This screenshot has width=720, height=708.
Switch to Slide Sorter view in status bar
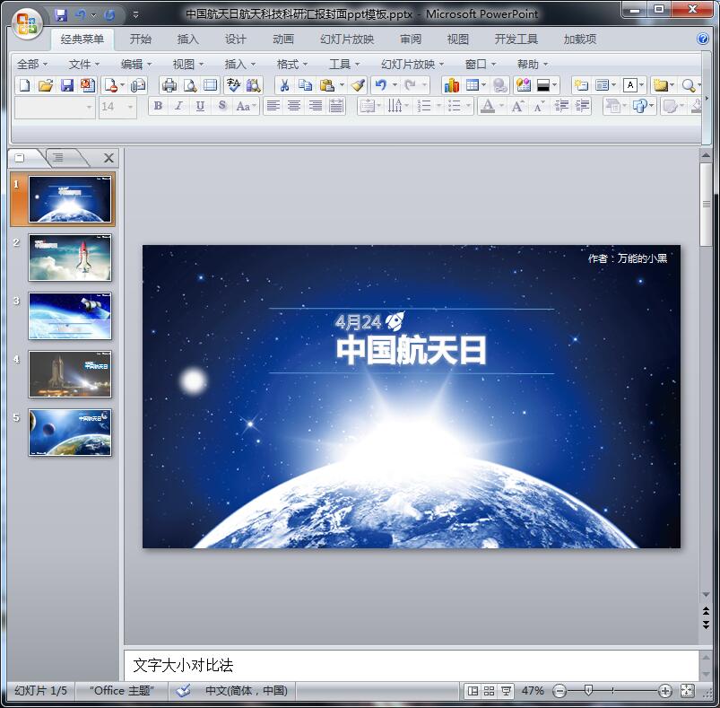coord(489,691)
